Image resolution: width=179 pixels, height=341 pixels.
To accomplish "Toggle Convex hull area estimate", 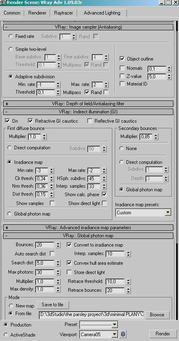I will click(69, 263).
